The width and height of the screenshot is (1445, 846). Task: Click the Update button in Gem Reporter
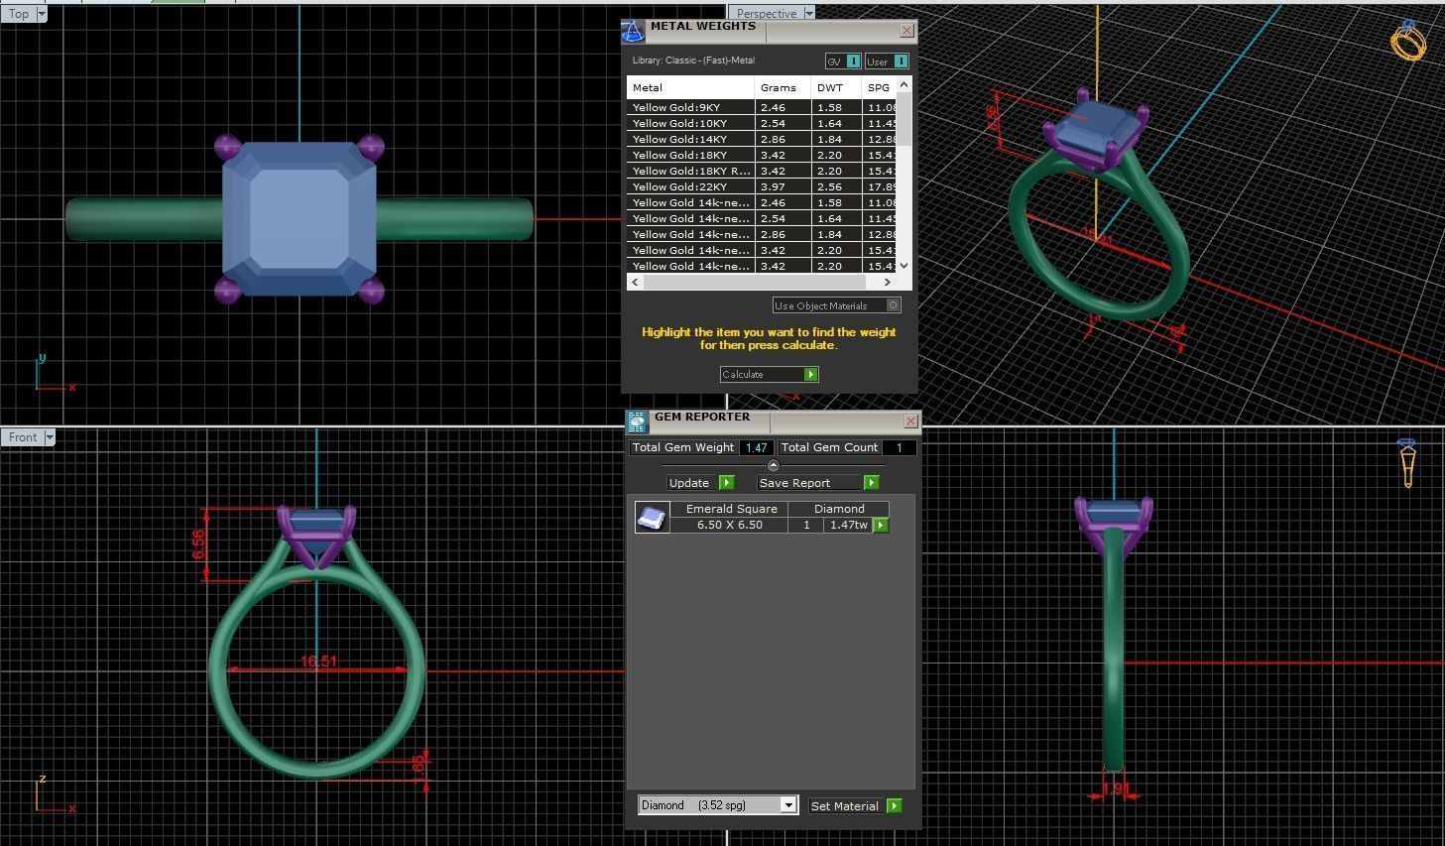click(x=700, y=483)
